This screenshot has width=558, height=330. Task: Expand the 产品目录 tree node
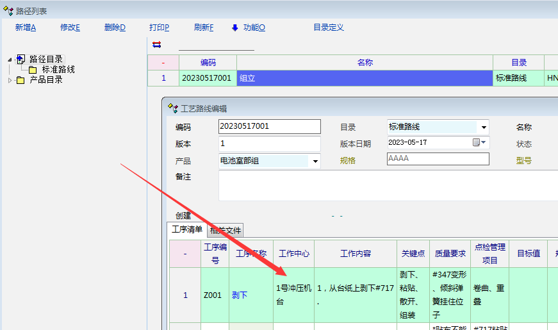click(10, 80)
